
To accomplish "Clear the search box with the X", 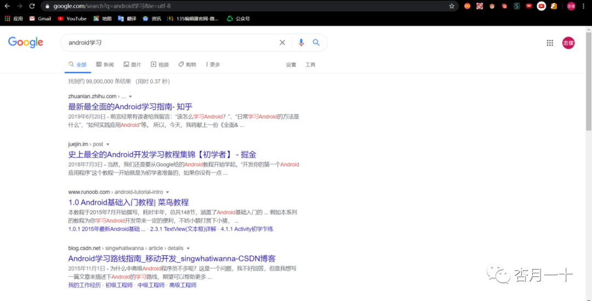I will click(282, 43).
